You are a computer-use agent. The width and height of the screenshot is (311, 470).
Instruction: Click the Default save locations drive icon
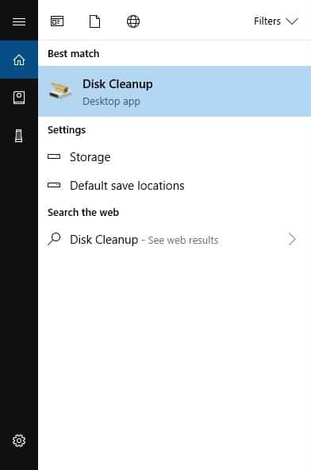[54, 185]
